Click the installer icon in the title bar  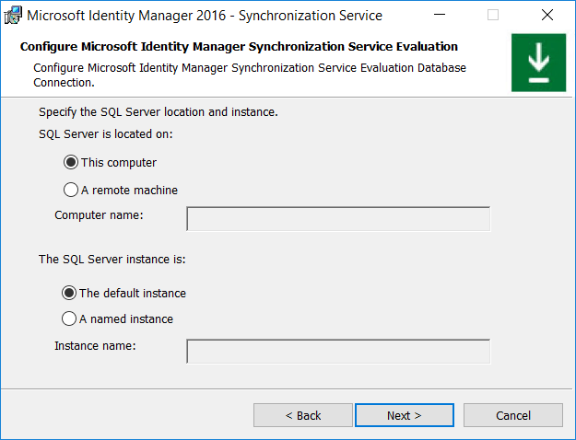[x=14, y=15]
